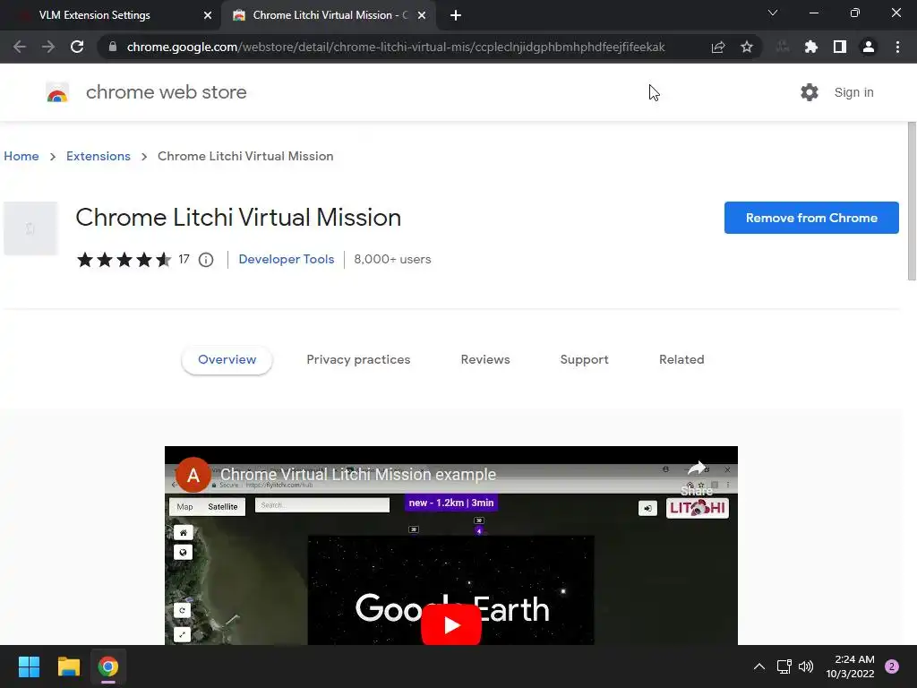Open a new browser tab

[456, 15]
